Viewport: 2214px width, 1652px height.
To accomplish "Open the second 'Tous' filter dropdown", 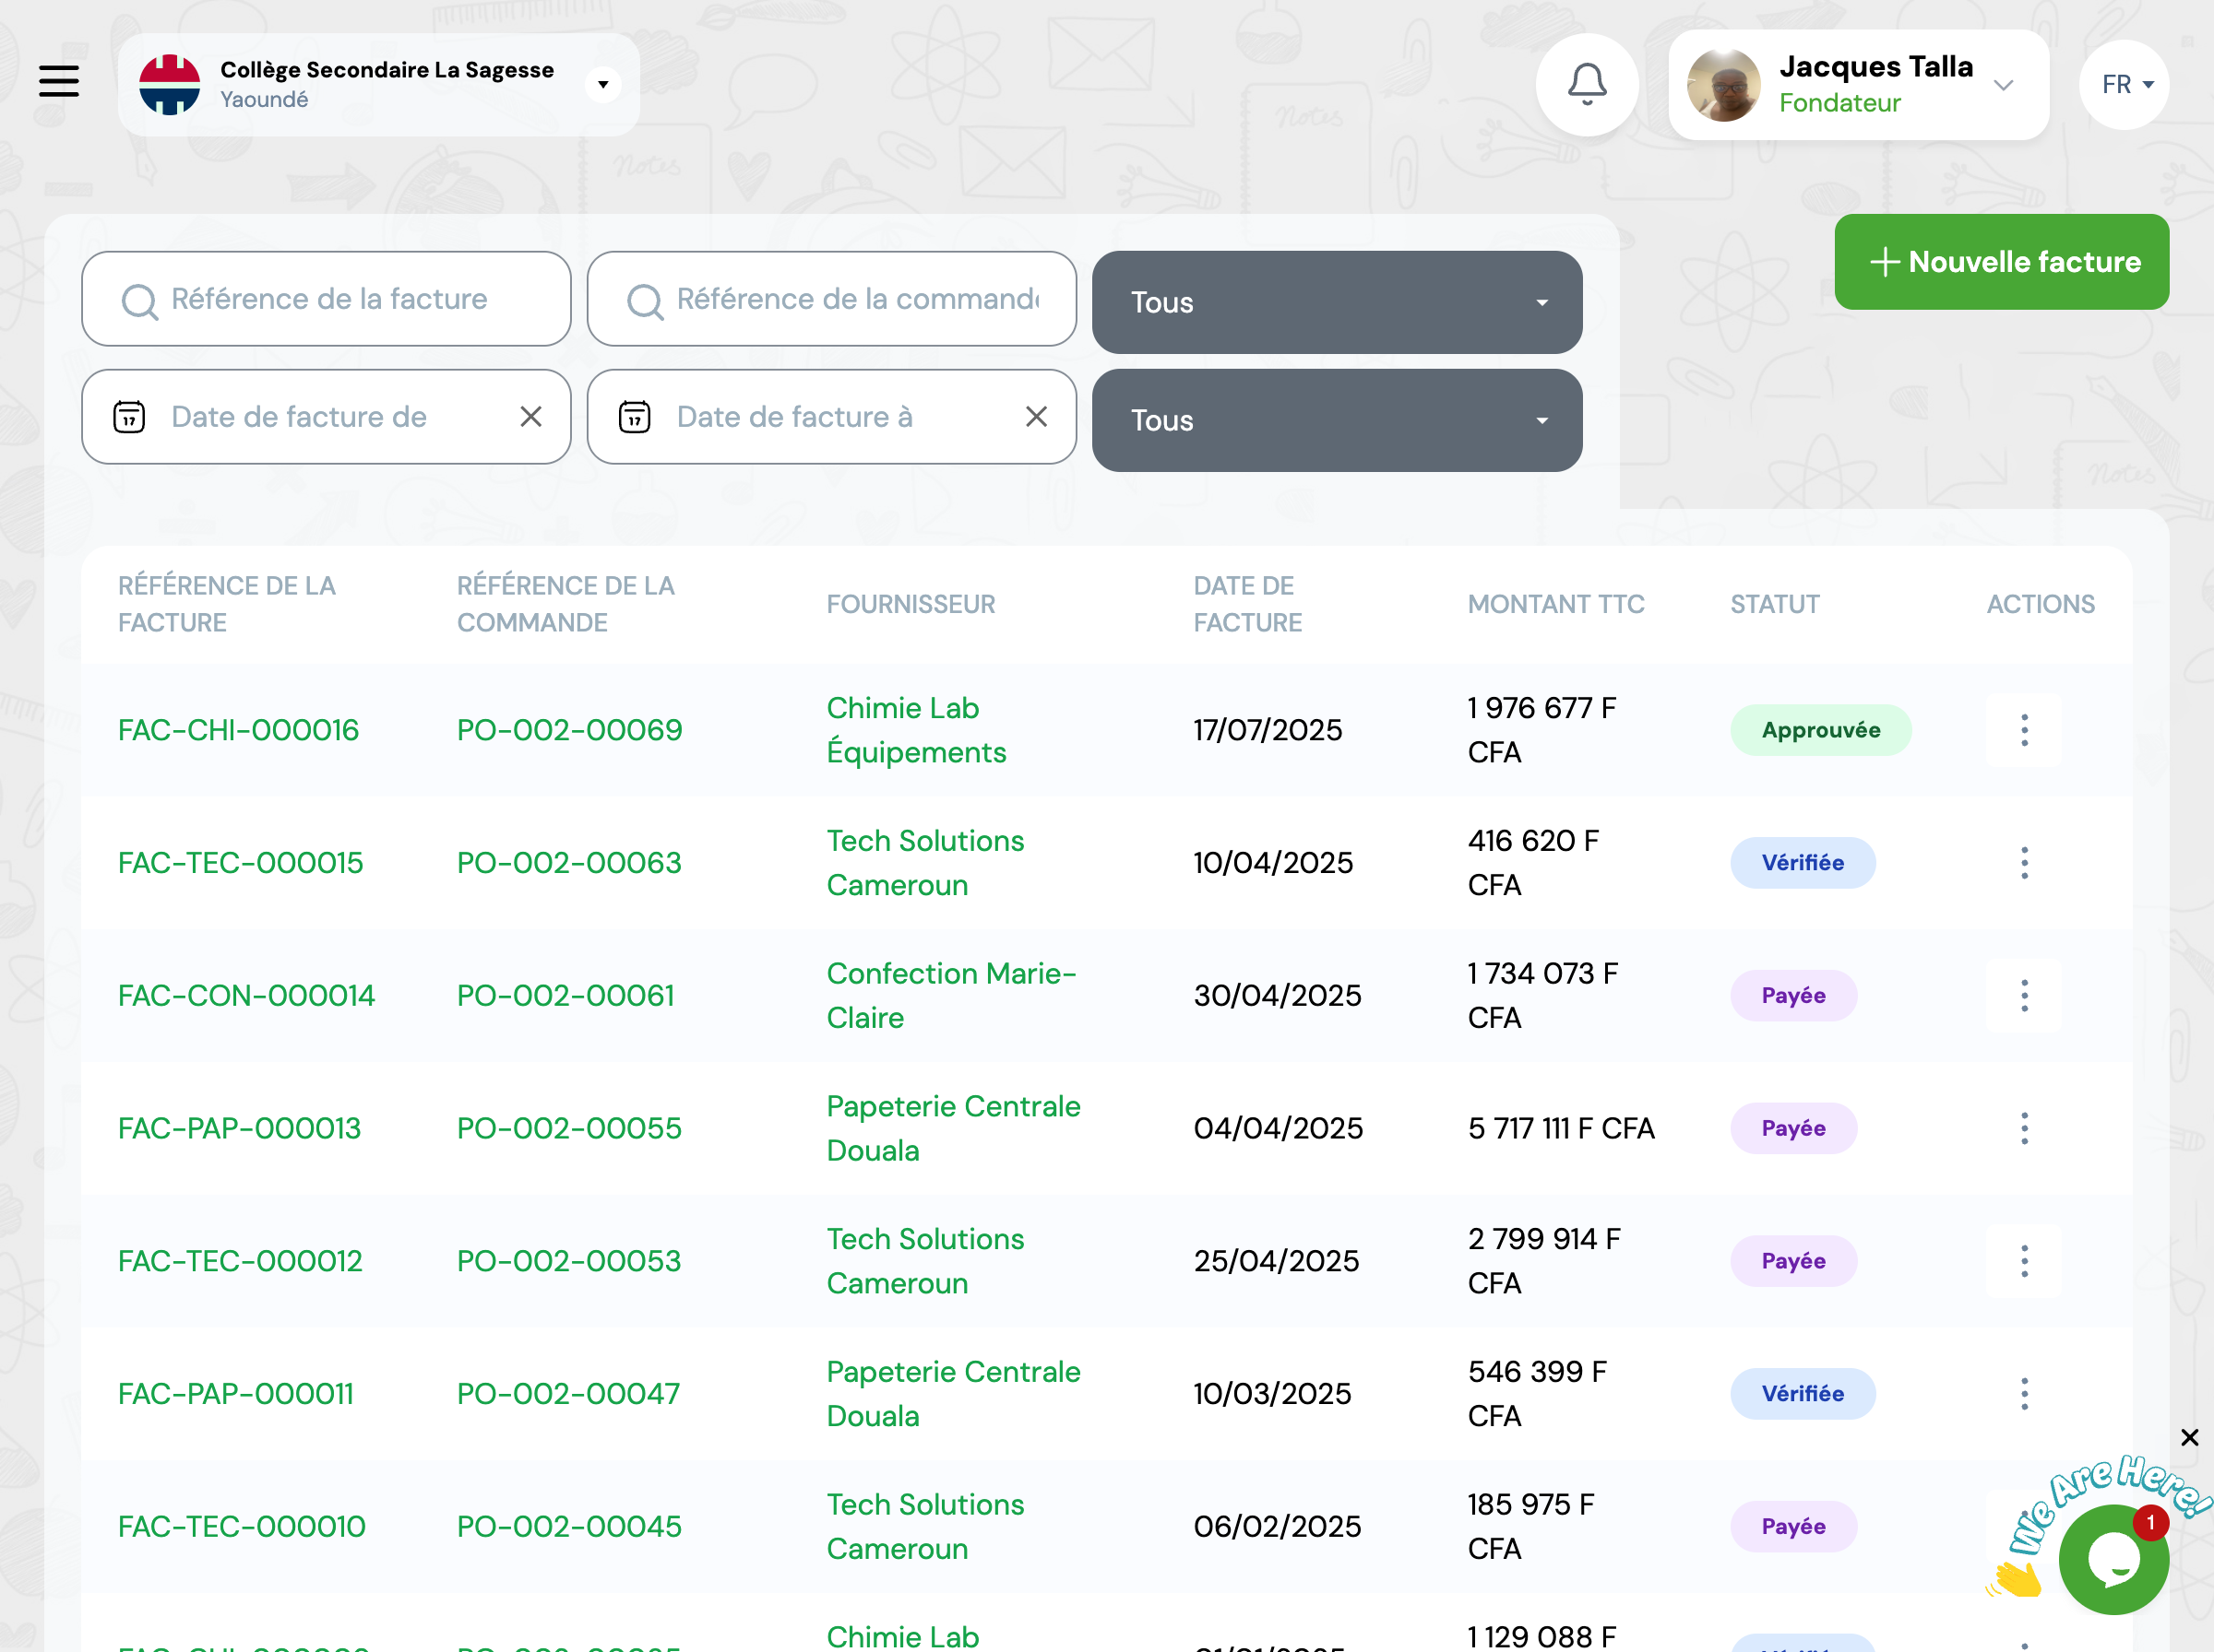I will tap(1336, 420).
